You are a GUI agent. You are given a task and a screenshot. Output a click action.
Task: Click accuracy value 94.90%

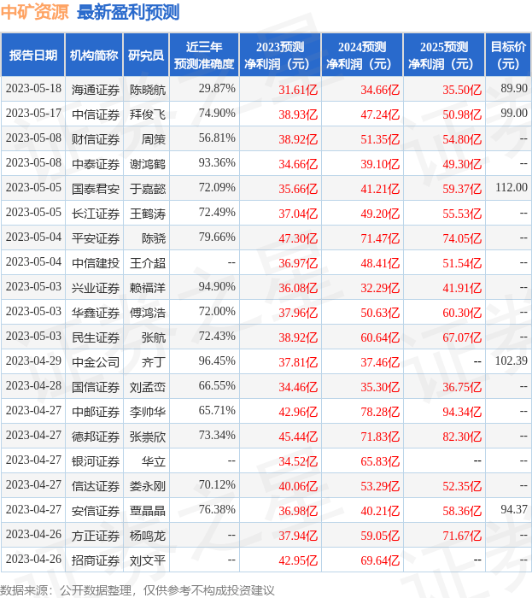tap(217, 286)
